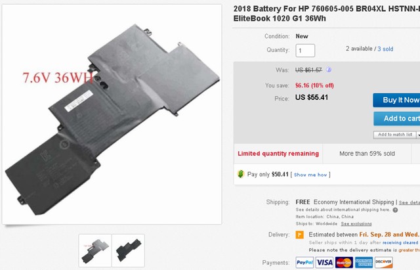Select the PayPal payment icon
The width and height of the screenshot is (420, 270).
coord(304,262)
